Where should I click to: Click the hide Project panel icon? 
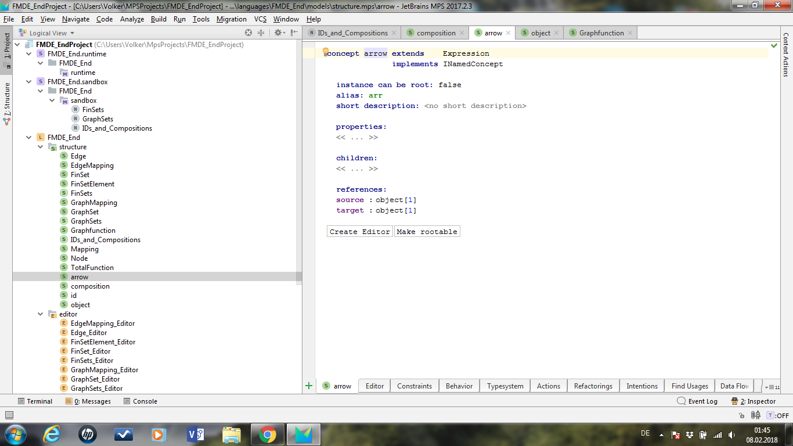pyautogui.click(x=294, y=33)
